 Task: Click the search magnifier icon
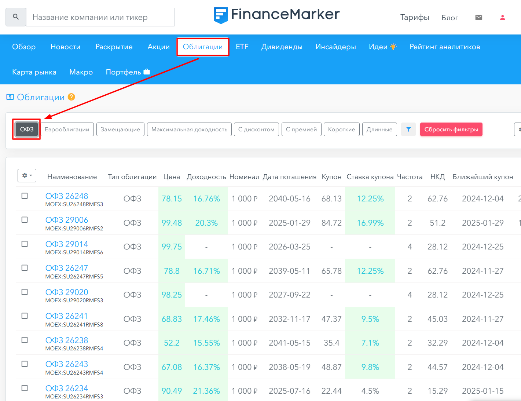pos(16,17)
